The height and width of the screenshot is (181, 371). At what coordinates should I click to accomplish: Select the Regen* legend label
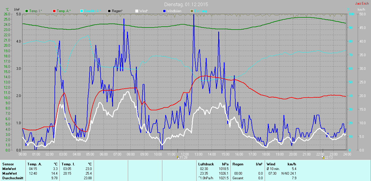[117, 11]
